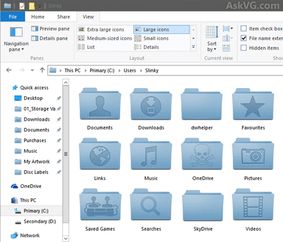Go up one folder level arrow
Screen dimensions: 283x242
tap(42, 70)
